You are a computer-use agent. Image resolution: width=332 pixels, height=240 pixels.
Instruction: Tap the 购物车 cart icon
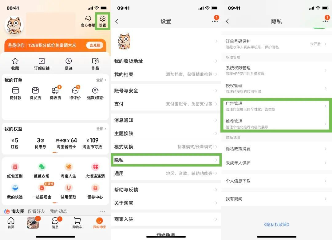click(x=77, y=221)
